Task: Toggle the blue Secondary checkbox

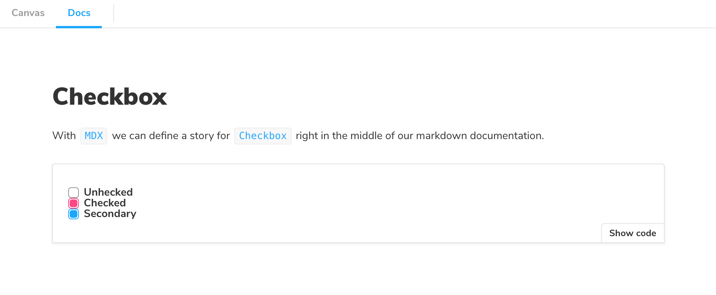Action: pyautogui.click(x=74, y=214)
